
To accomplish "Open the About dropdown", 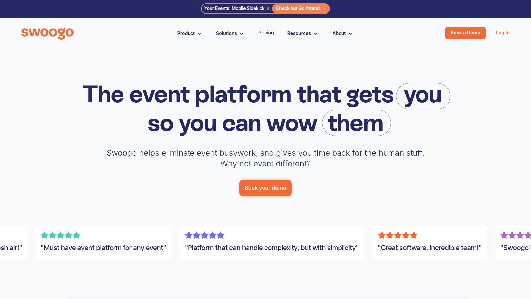I will click(342, 33).
